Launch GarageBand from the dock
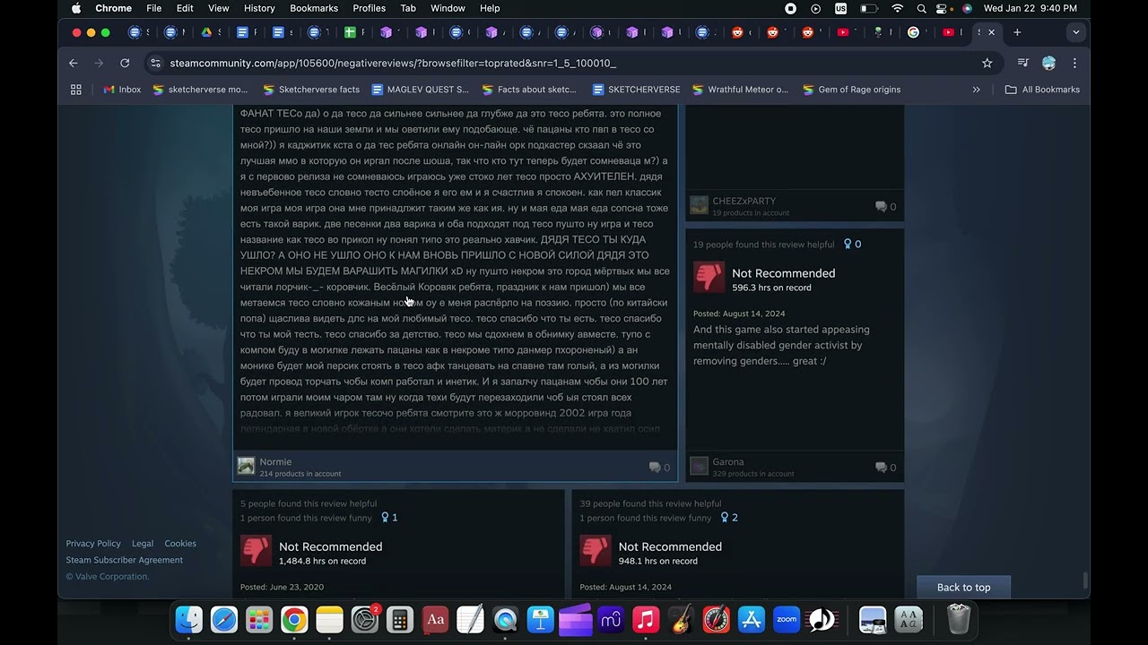Screen dimensions: 1148x645 (682, 620)
